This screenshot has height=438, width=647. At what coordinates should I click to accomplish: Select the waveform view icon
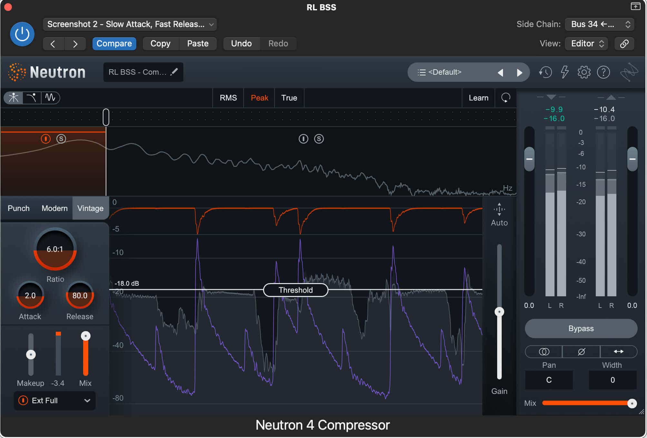(50, 98)
